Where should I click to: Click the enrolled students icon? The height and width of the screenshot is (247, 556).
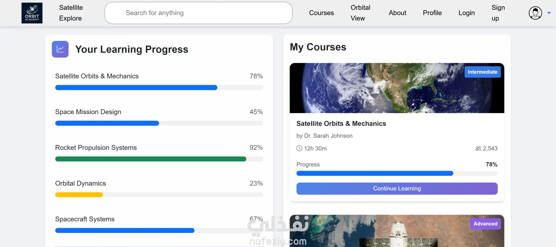click(478, 149)
